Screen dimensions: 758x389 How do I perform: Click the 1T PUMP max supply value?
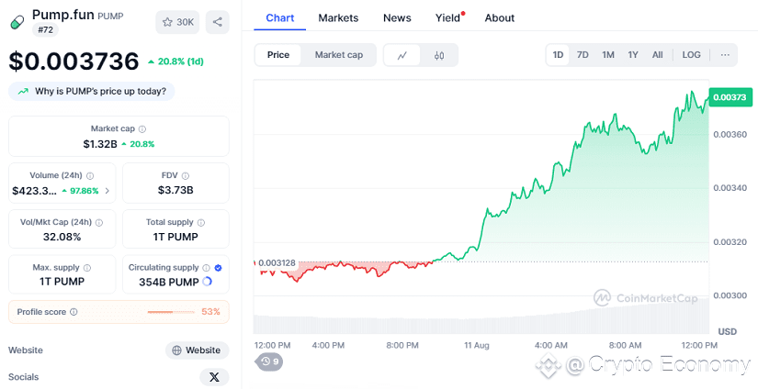click(62, 282)
